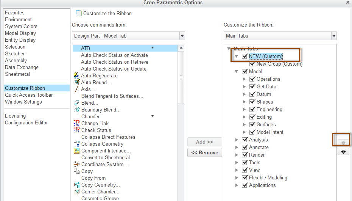Select the Copy From command
The height and width of the screenshot is (201, 352).
tap(93, 178)
